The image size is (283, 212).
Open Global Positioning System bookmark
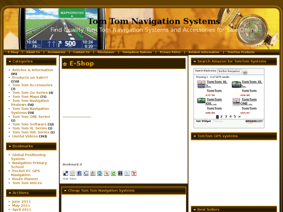[x=28, y=157]
